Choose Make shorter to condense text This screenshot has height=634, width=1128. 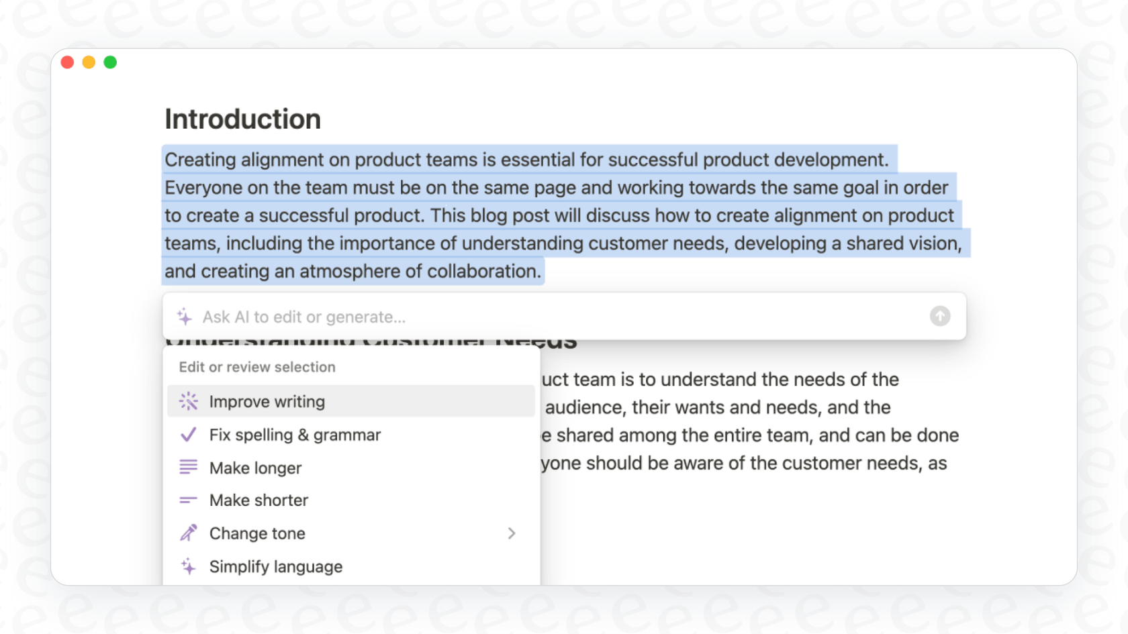point(258,500)
